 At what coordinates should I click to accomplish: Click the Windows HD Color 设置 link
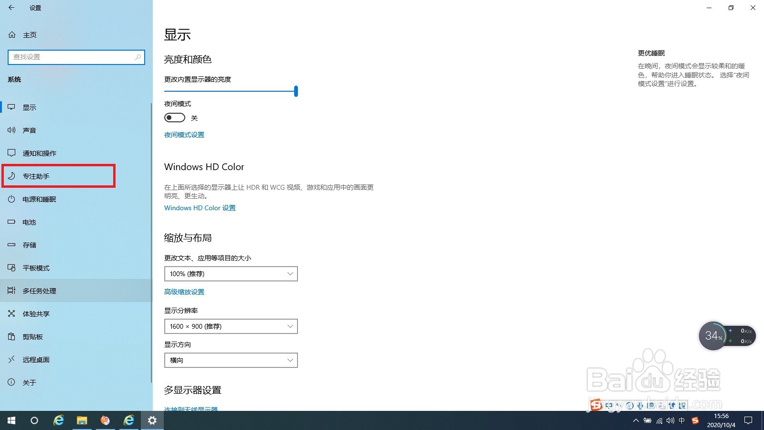pyautogui.click(x=199, y=208)
